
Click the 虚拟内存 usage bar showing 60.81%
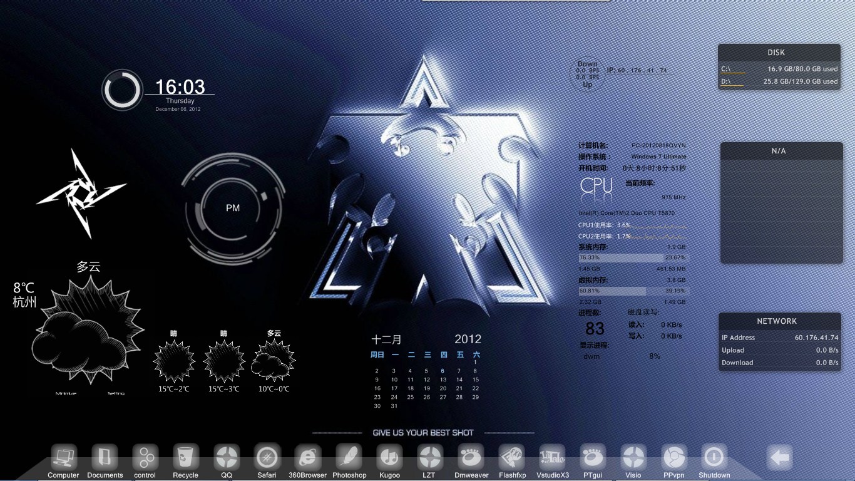632,291
